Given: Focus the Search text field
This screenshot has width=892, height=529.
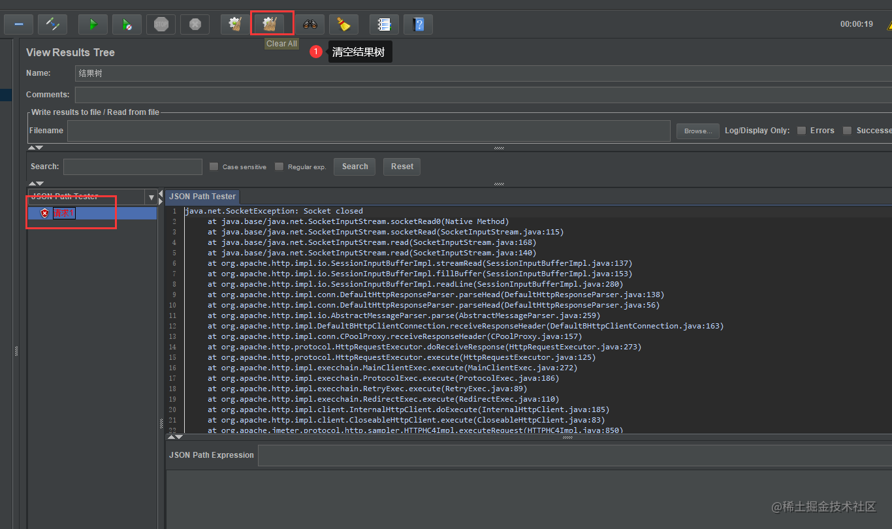Looking at the screenshot, I should coord(133,167).
